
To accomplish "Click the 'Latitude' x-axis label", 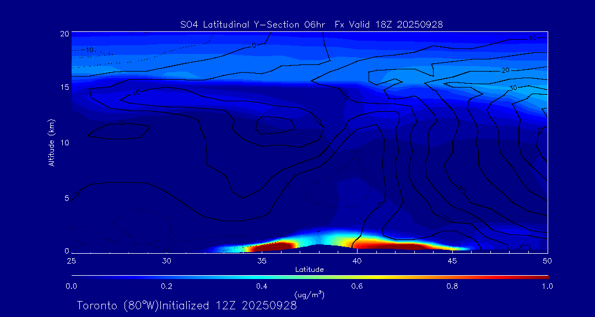I will pyautogui.click(x=309, y=270).
